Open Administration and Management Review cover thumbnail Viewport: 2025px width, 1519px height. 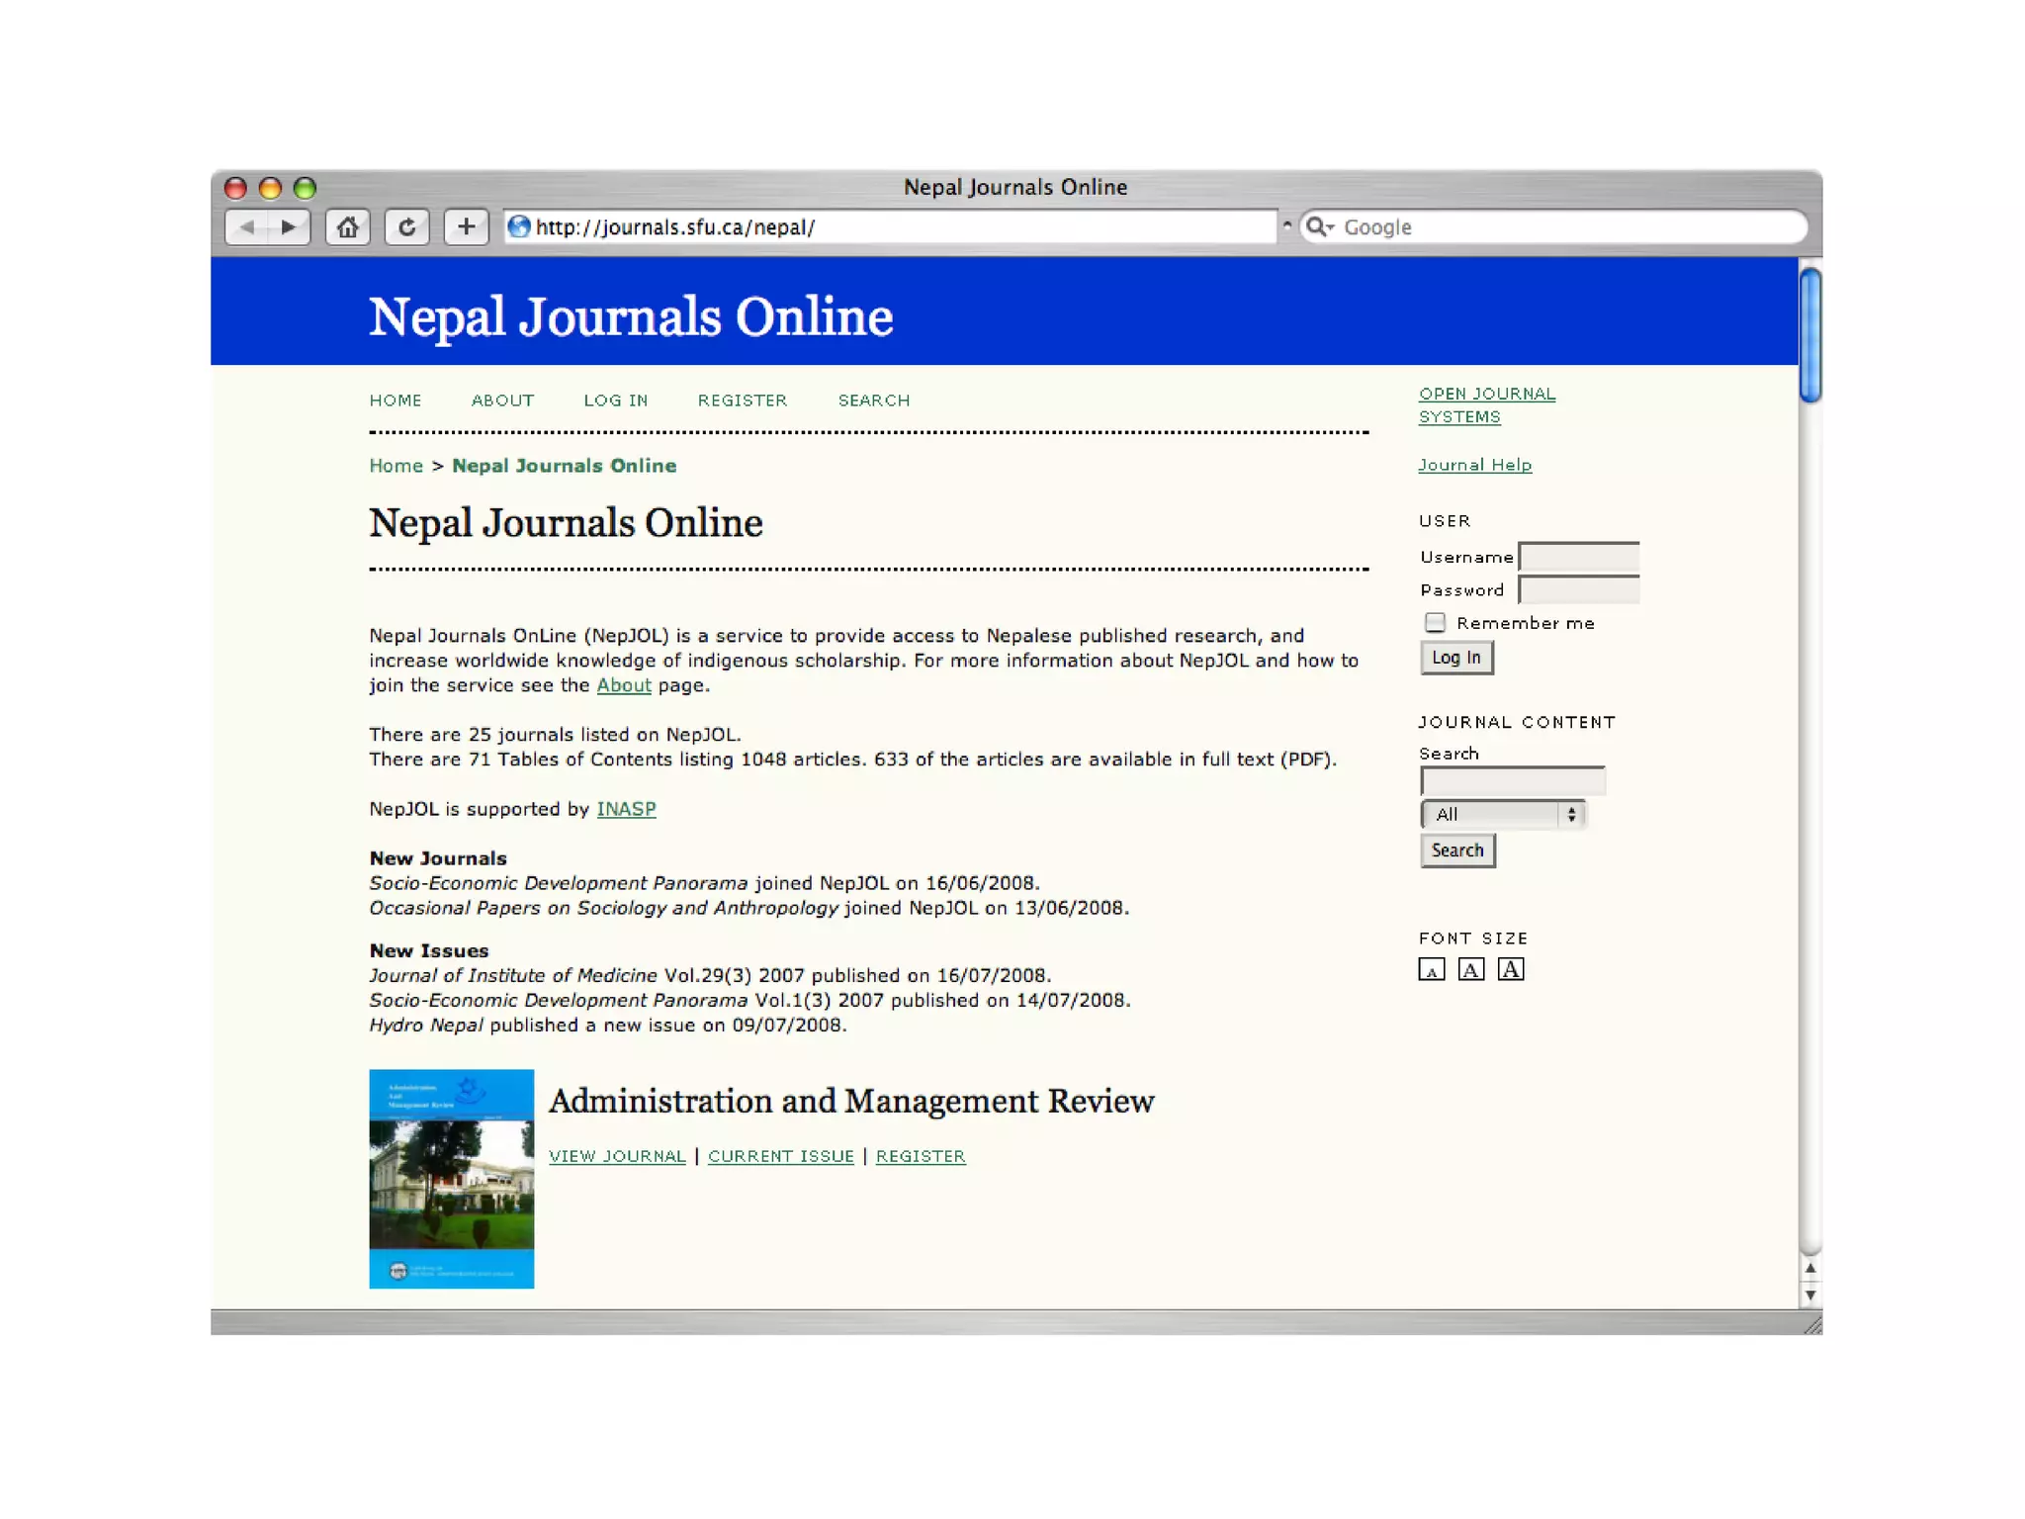pyautogui.click(x=452, y=1179)
